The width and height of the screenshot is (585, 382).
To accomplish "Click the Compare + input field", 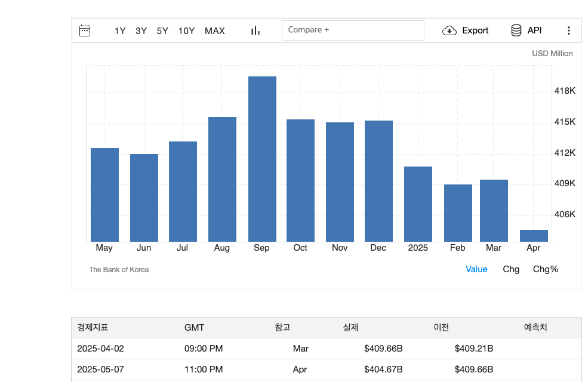I will (x=352, y=30).
